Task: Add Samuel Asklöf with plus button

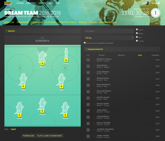Action: pos(88,104)
